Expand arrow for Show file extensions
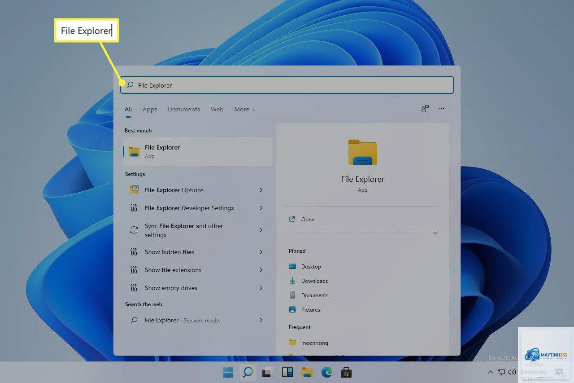The width and height of the screenshot is (574, 383). pyautogui.click(x=261, y=270)
